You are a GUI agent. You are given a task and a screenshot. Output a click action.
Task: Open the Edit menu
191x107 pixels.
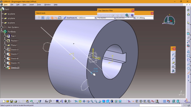pos(18,5)
